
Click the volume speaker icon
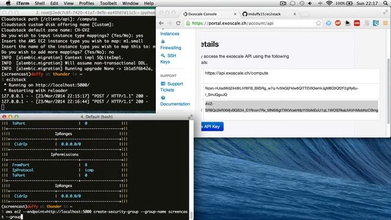[310, 3]
